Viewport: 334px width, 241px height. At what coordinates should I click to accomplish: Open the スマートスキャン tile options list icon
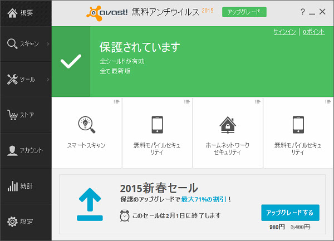coord(116,102)
